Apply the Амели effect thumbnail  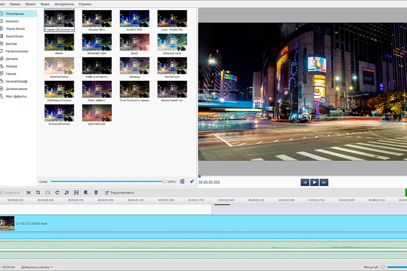click(x=59, y=42)
